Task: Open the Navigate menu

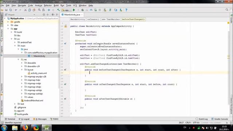Action: [x=22, y=5]
